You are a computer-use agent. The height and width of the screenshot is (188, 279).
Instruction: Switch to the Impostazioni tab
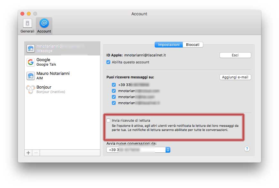pos(169,45)
